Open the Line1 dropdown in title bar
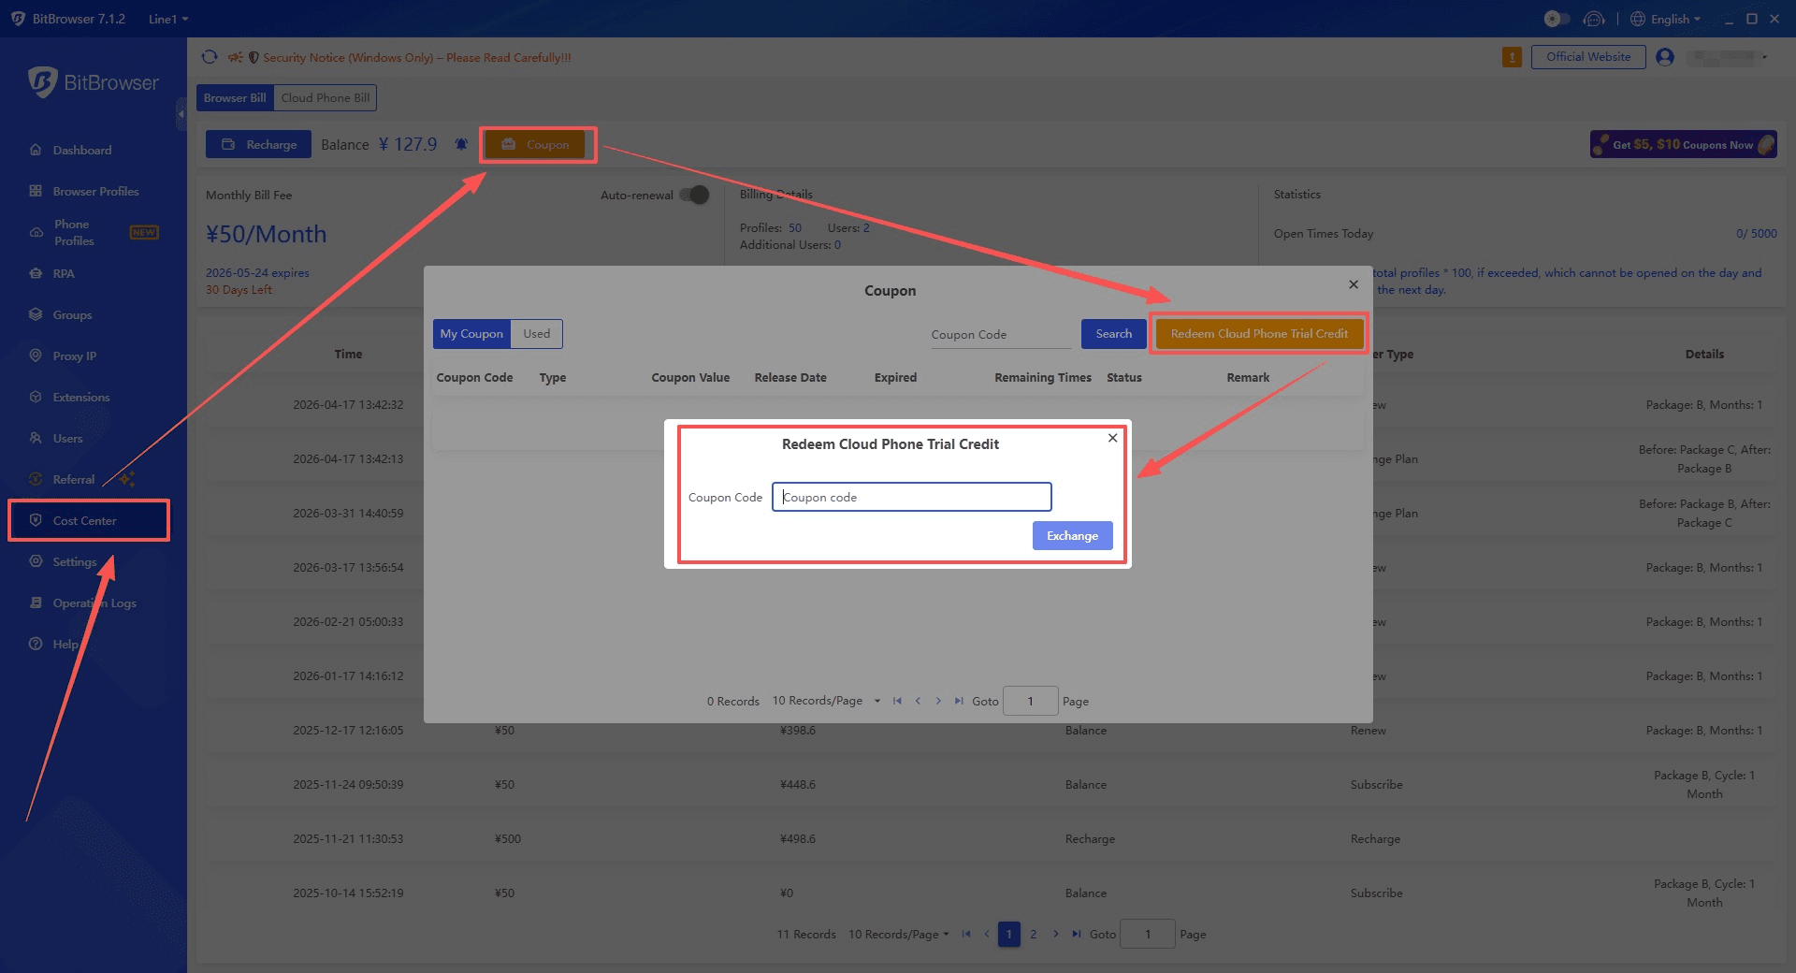The width and height of the screenshot is (1796, 973). coord(168,19)
